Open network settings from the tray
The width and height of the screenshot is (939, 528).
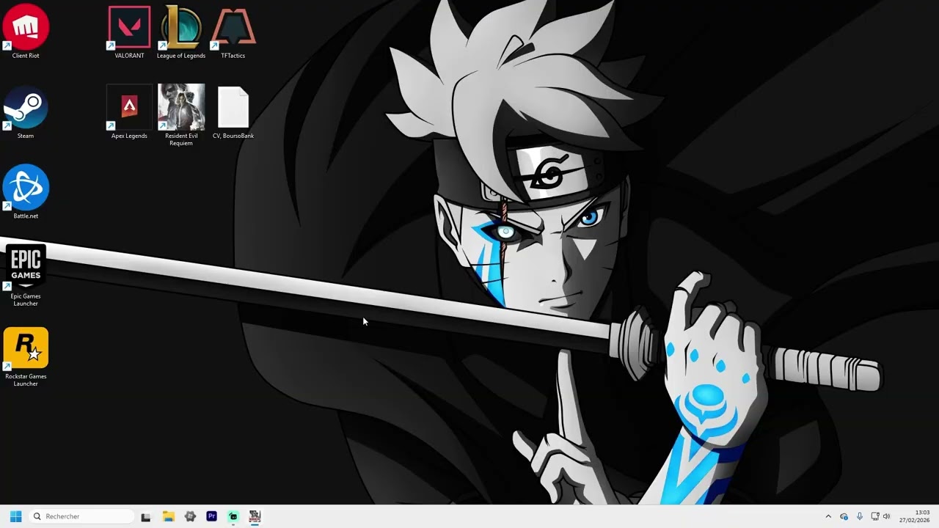[x=874, y=516]
